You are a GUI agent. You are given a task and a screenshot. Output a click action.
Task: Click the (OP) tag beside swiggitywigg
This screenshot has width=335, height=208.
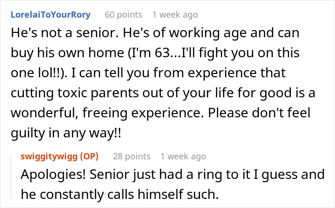click(89, 156)
